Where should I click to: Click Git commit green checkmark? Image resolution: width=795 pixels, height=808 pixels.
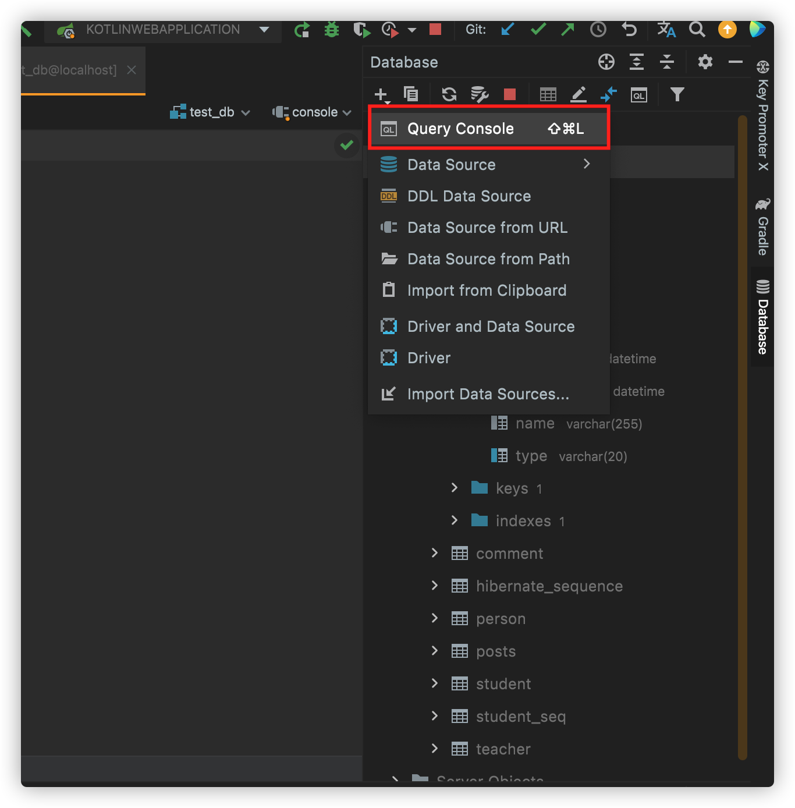[538, 29]
